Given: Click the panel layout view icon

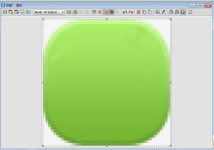Looking at the screenshot, I should [94, 12].
